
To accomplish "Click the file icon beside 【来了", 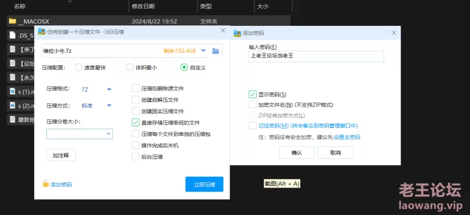I will [12, 49].
